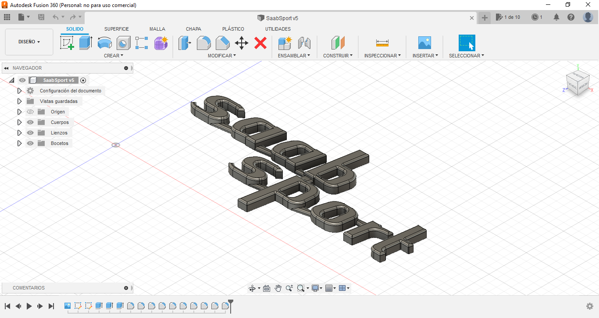Activate the Move/Copy arrows icon

pos(242,43)
